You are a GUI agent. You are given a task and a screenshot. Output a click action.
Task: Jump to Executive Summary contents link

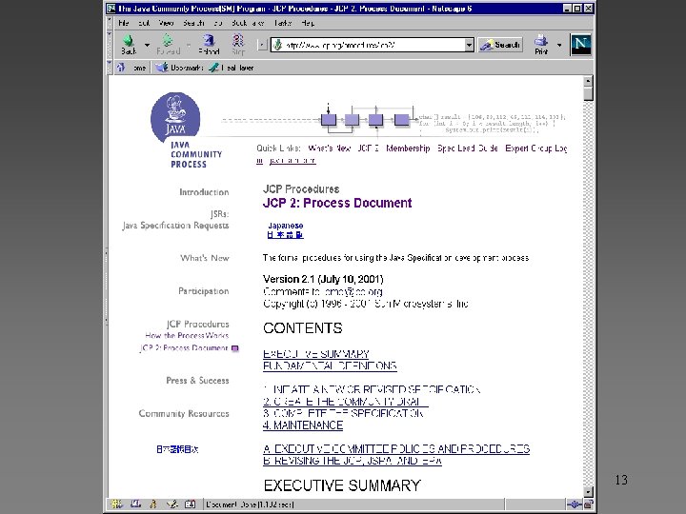click(316, 353)
